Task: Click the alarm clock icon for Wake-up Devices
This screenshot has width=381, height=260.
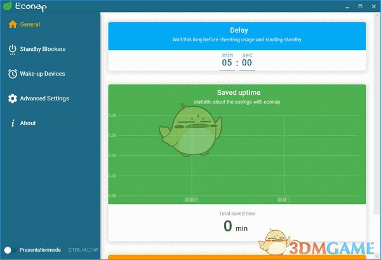Action: [x=13, y=74]
